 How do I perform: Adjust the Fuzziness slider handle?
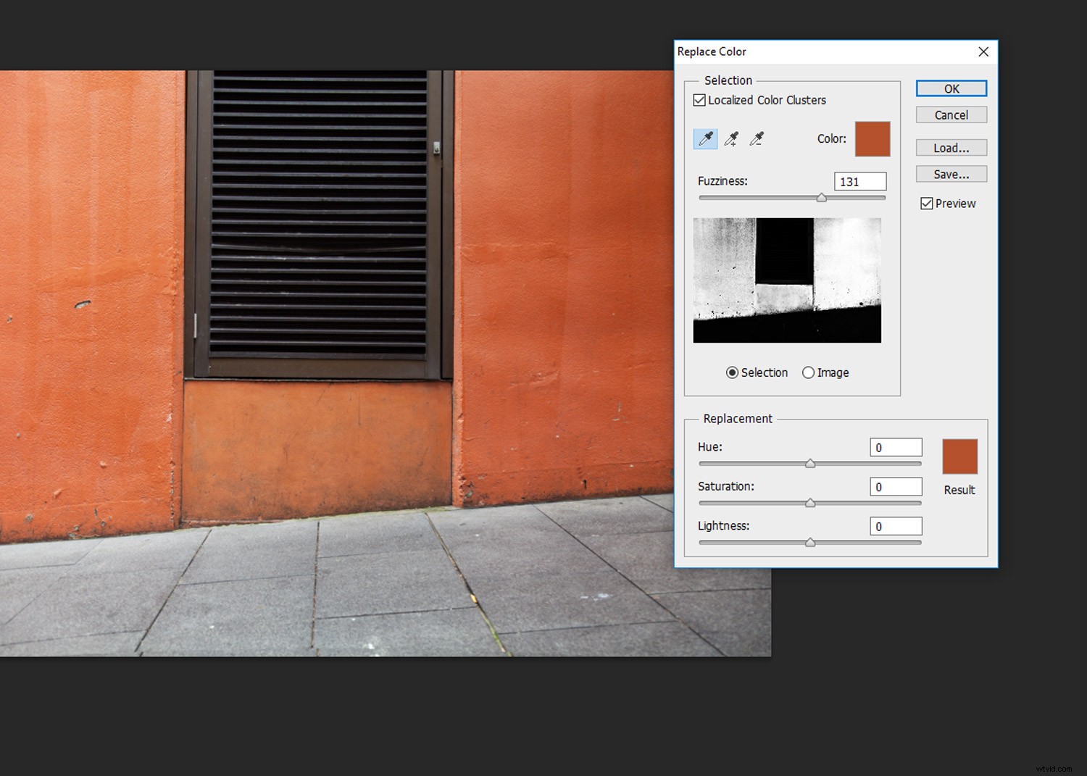click(x=822, y=197)
